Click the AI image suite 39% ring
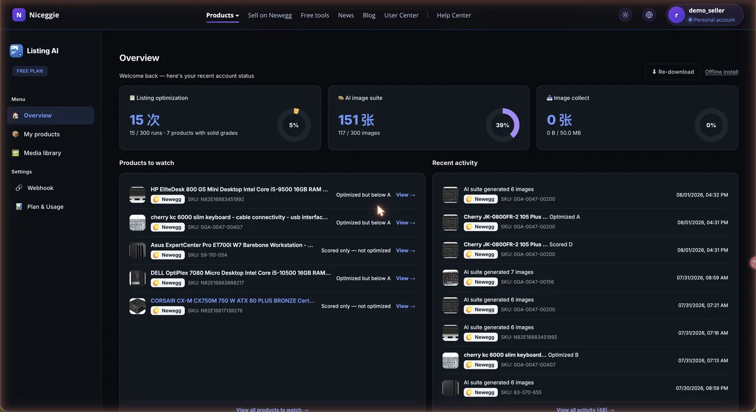This screenshot has width=756, height=412. click(503, 125)
